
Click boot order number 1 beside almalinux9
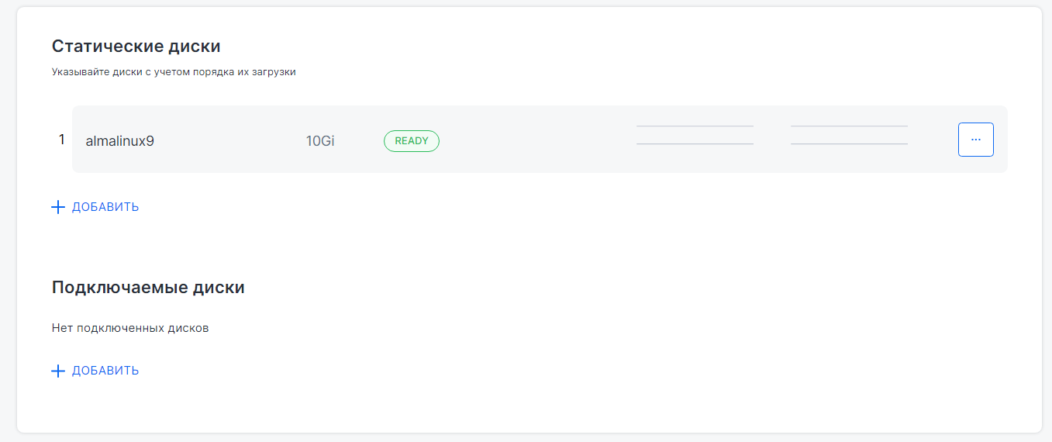click(62, 140)
